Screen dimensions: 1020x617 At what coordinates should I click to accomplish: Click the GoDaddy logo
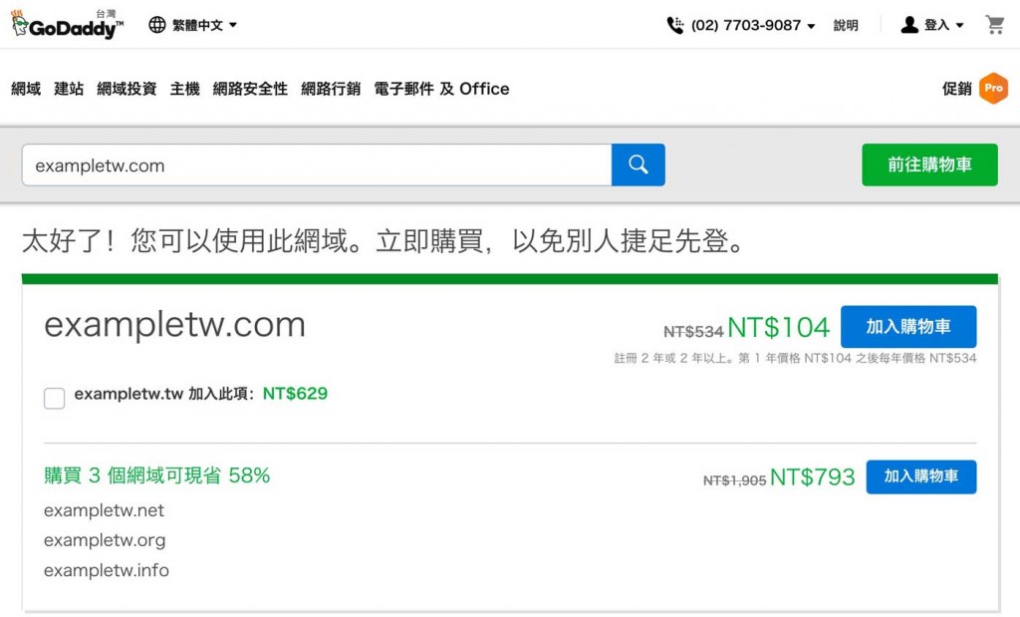[x=67, y=25]
